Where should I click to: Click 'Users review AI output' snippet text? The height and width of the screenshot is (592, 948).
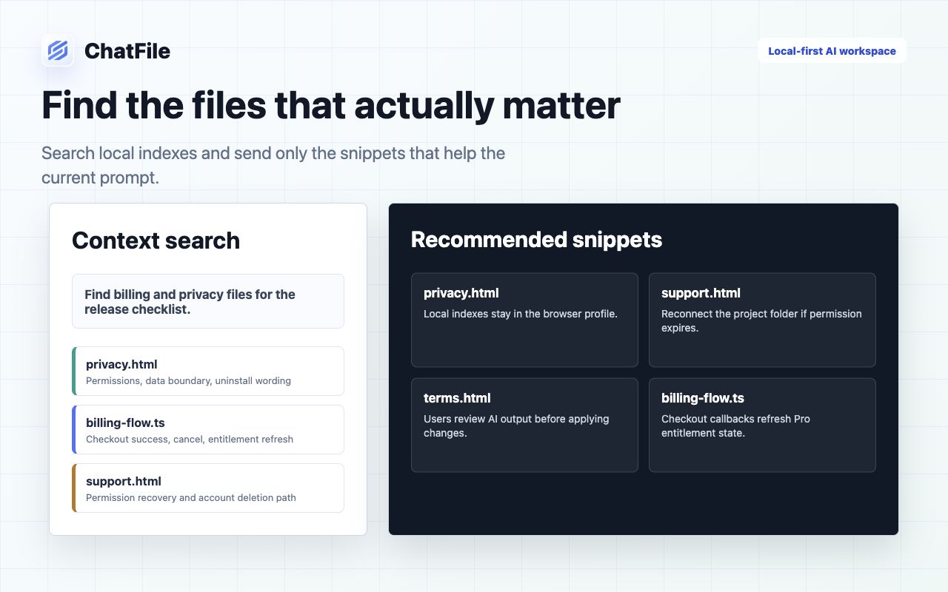point(516,425)
